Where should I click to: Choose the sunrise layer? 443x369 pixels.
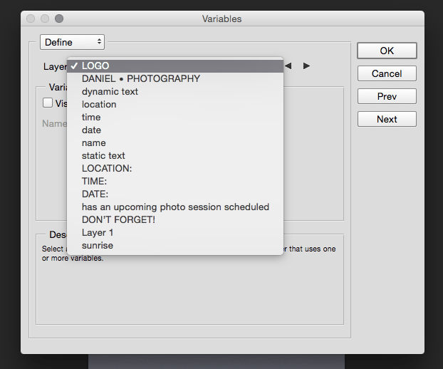click(98, 246)
